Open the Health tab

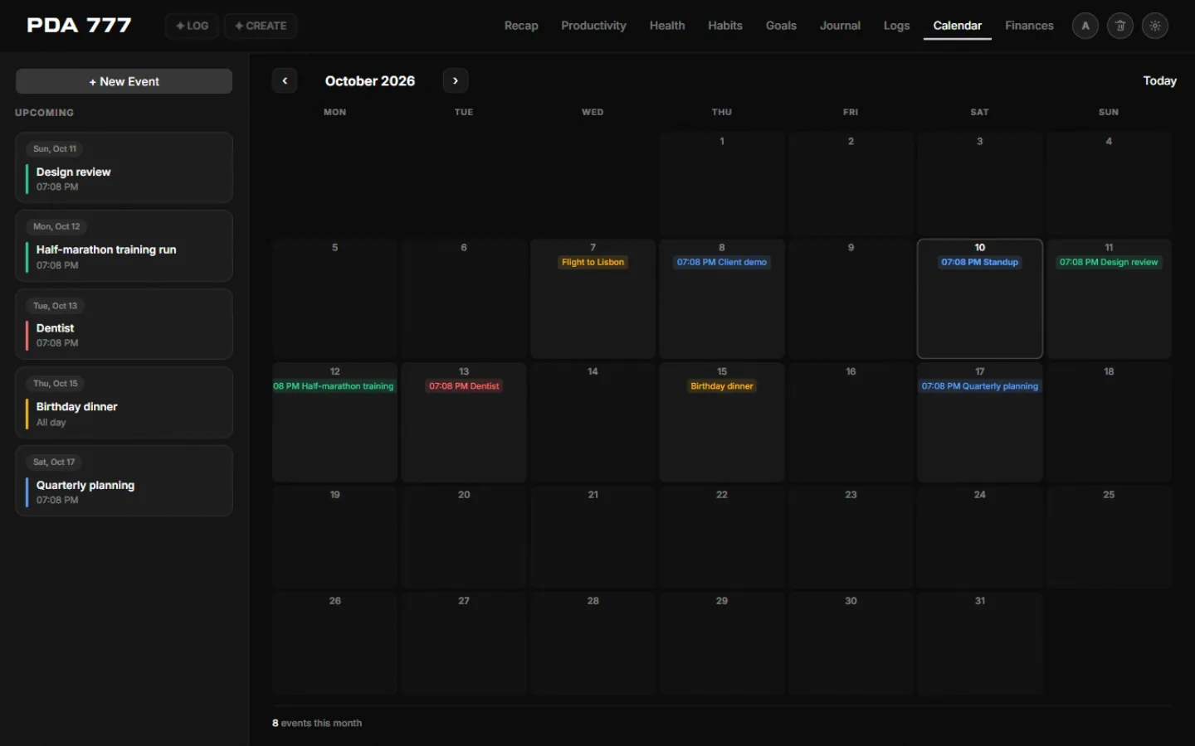tap(667, 26)
